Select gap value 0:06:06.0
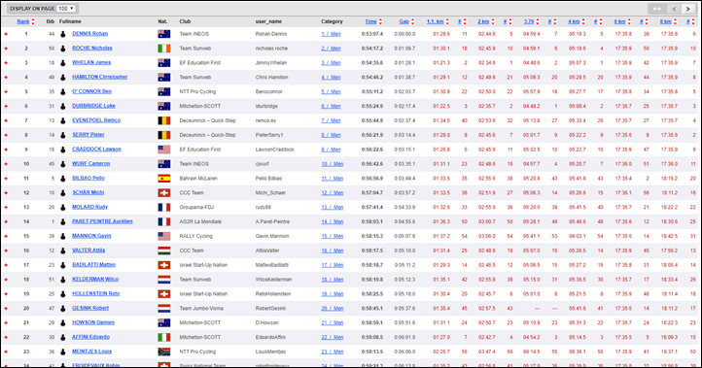The height and width of the screenshot is (368, 702). [x=404, y=351]
